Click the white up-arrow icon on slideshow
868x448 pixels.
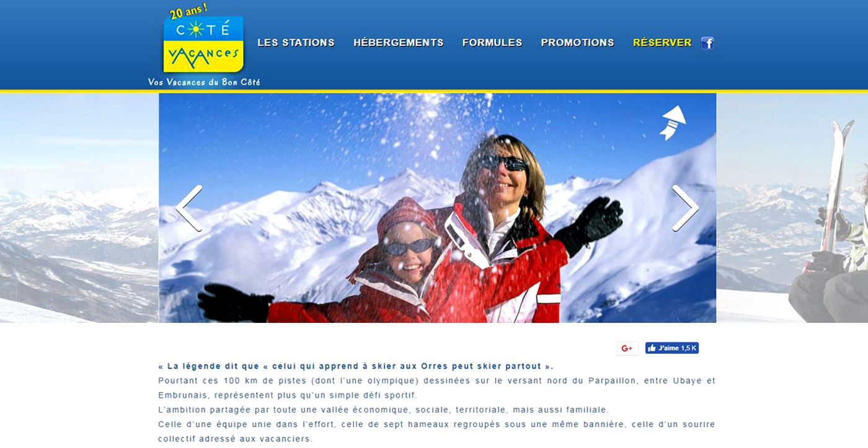pyautogui.click(x=673, y=123)
